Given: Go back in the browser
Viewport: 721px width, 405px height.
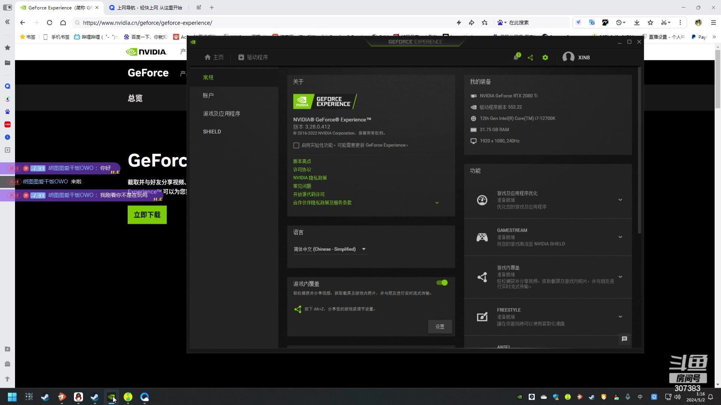Looking at the screenshot, I should (23, 23).
